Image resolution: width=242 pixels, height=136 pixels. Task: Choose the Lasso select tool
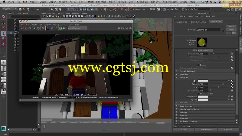pos(4,22)
